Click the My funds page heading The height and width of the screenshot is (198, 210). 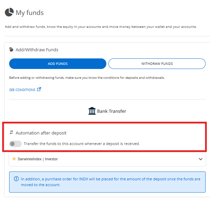click(30, 13)
